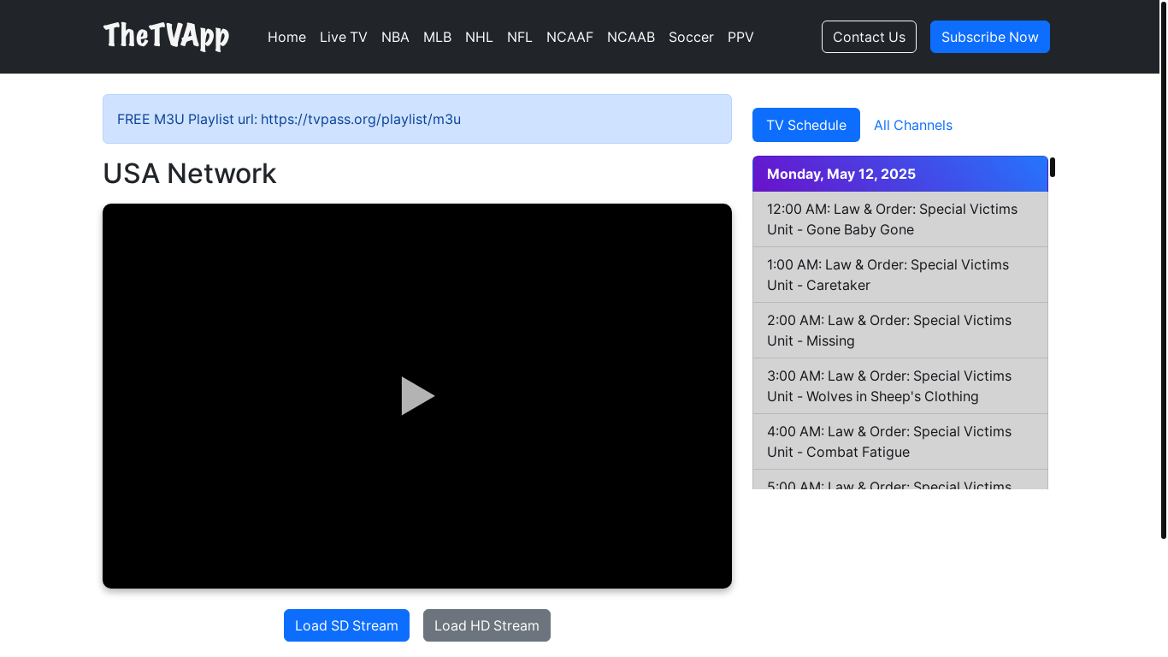Image resolution: width=1168 pixels, height=657 pixels.
Task: Open TheTVApp logo homepage link
Action: pos(167,36)
